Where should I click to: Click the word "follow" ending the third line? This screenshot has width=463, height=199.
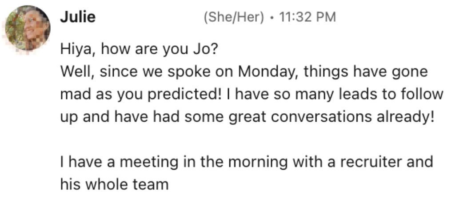421,94
